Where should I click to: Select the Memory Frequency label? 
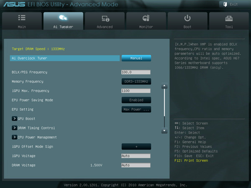click(x=27, y=81)
